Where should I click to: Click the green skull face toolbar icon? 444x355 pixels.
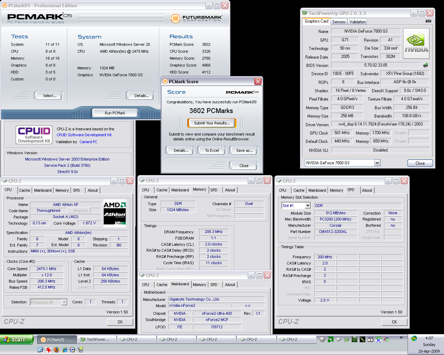click(355, 339)
